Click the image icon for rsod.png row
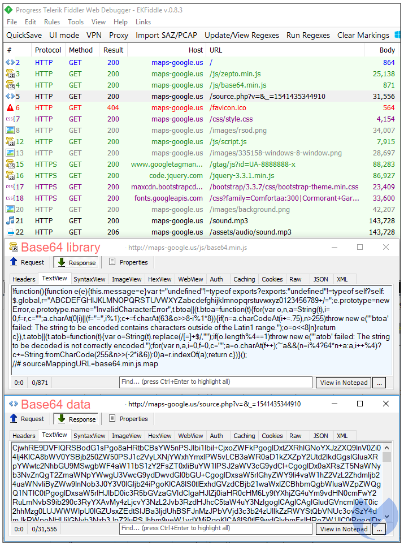The image size is (404, 546). coord(10,131)
